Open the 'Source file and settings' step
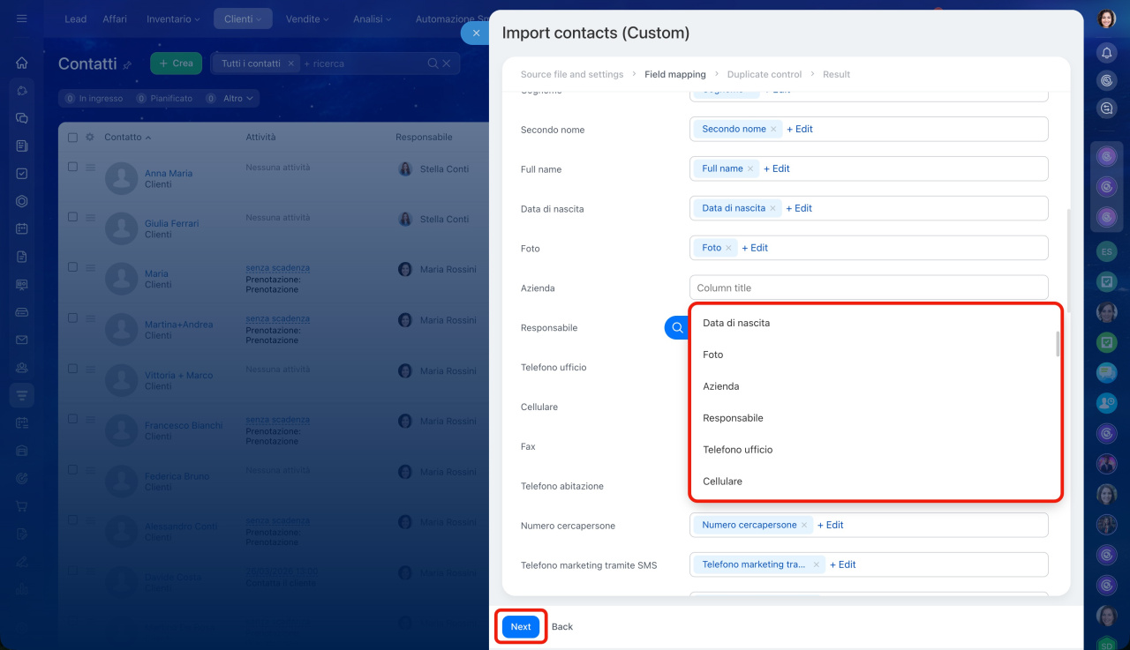Viewport: 1130px width, 650px height. (x=571, y=75)
